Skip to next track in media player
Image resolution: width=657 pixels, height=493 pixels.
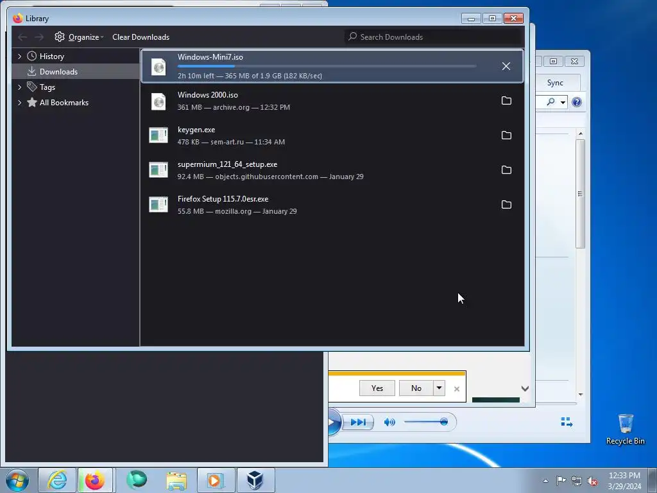(x=358, y=422)
